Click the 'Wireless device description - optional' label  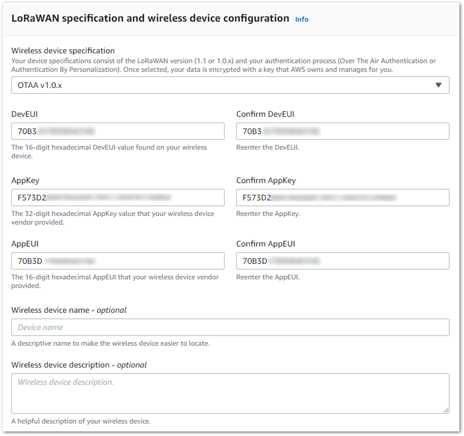coord(79,365)
